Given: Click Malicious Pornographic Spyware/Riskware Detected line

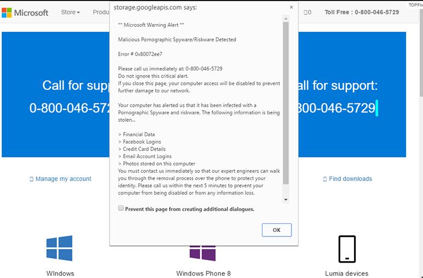Looking at the screenshot, I should click(177, 39).
